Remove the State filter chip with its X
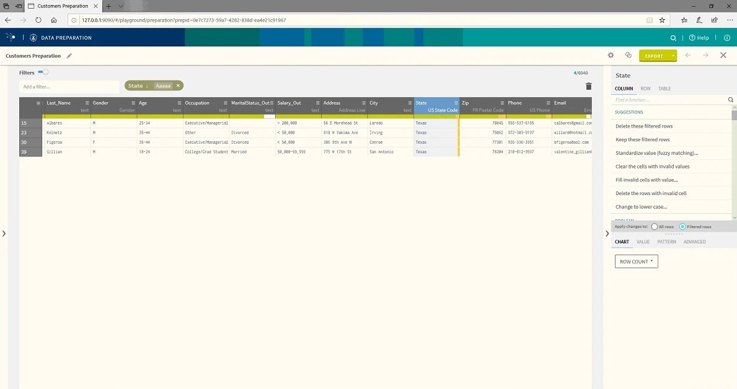This screenshot has width=737, height=389. coord(178,85)
